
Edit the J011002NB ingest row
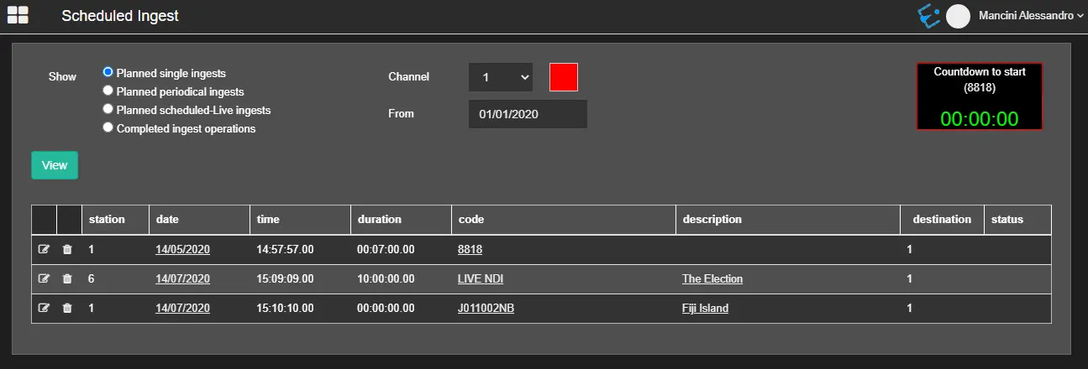tap(44, 308)
